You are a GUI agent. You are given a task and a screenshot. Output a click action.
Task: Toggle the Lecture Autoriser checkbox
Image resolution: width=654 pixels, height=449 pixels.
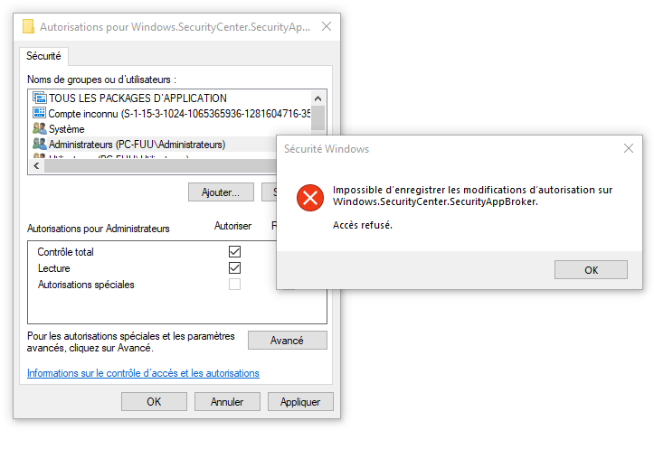point(235,267)
